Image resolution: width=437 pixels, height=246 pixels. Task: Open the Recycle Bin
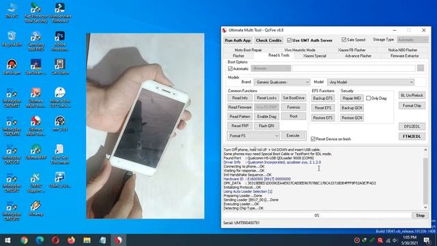[12, 39]
